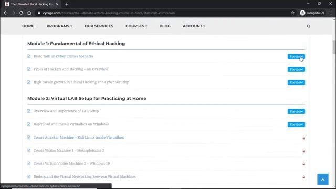Open the browser home page
This screenshot has height=189, width=336.
tap(29, 13)
